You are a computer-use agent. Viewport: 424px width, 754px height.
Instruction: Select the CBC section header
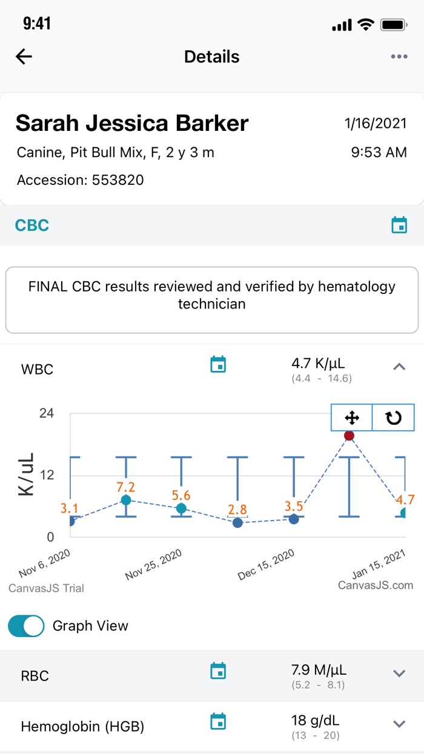(32, 225)
